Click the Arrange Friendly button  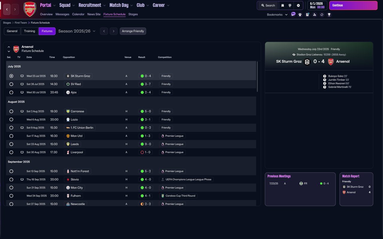coord(133,31)
